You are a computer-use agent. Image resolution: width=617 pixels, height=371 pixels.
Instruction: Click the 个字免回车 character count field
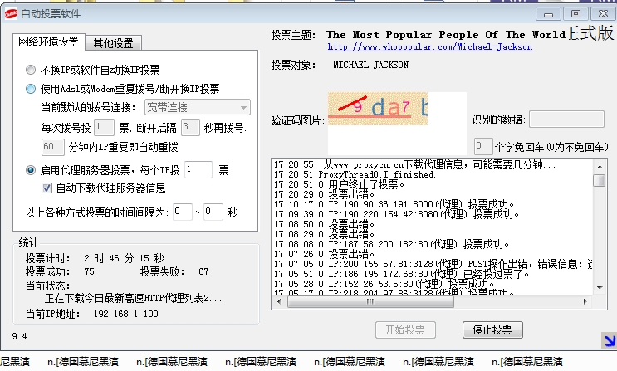pos(483,147)
